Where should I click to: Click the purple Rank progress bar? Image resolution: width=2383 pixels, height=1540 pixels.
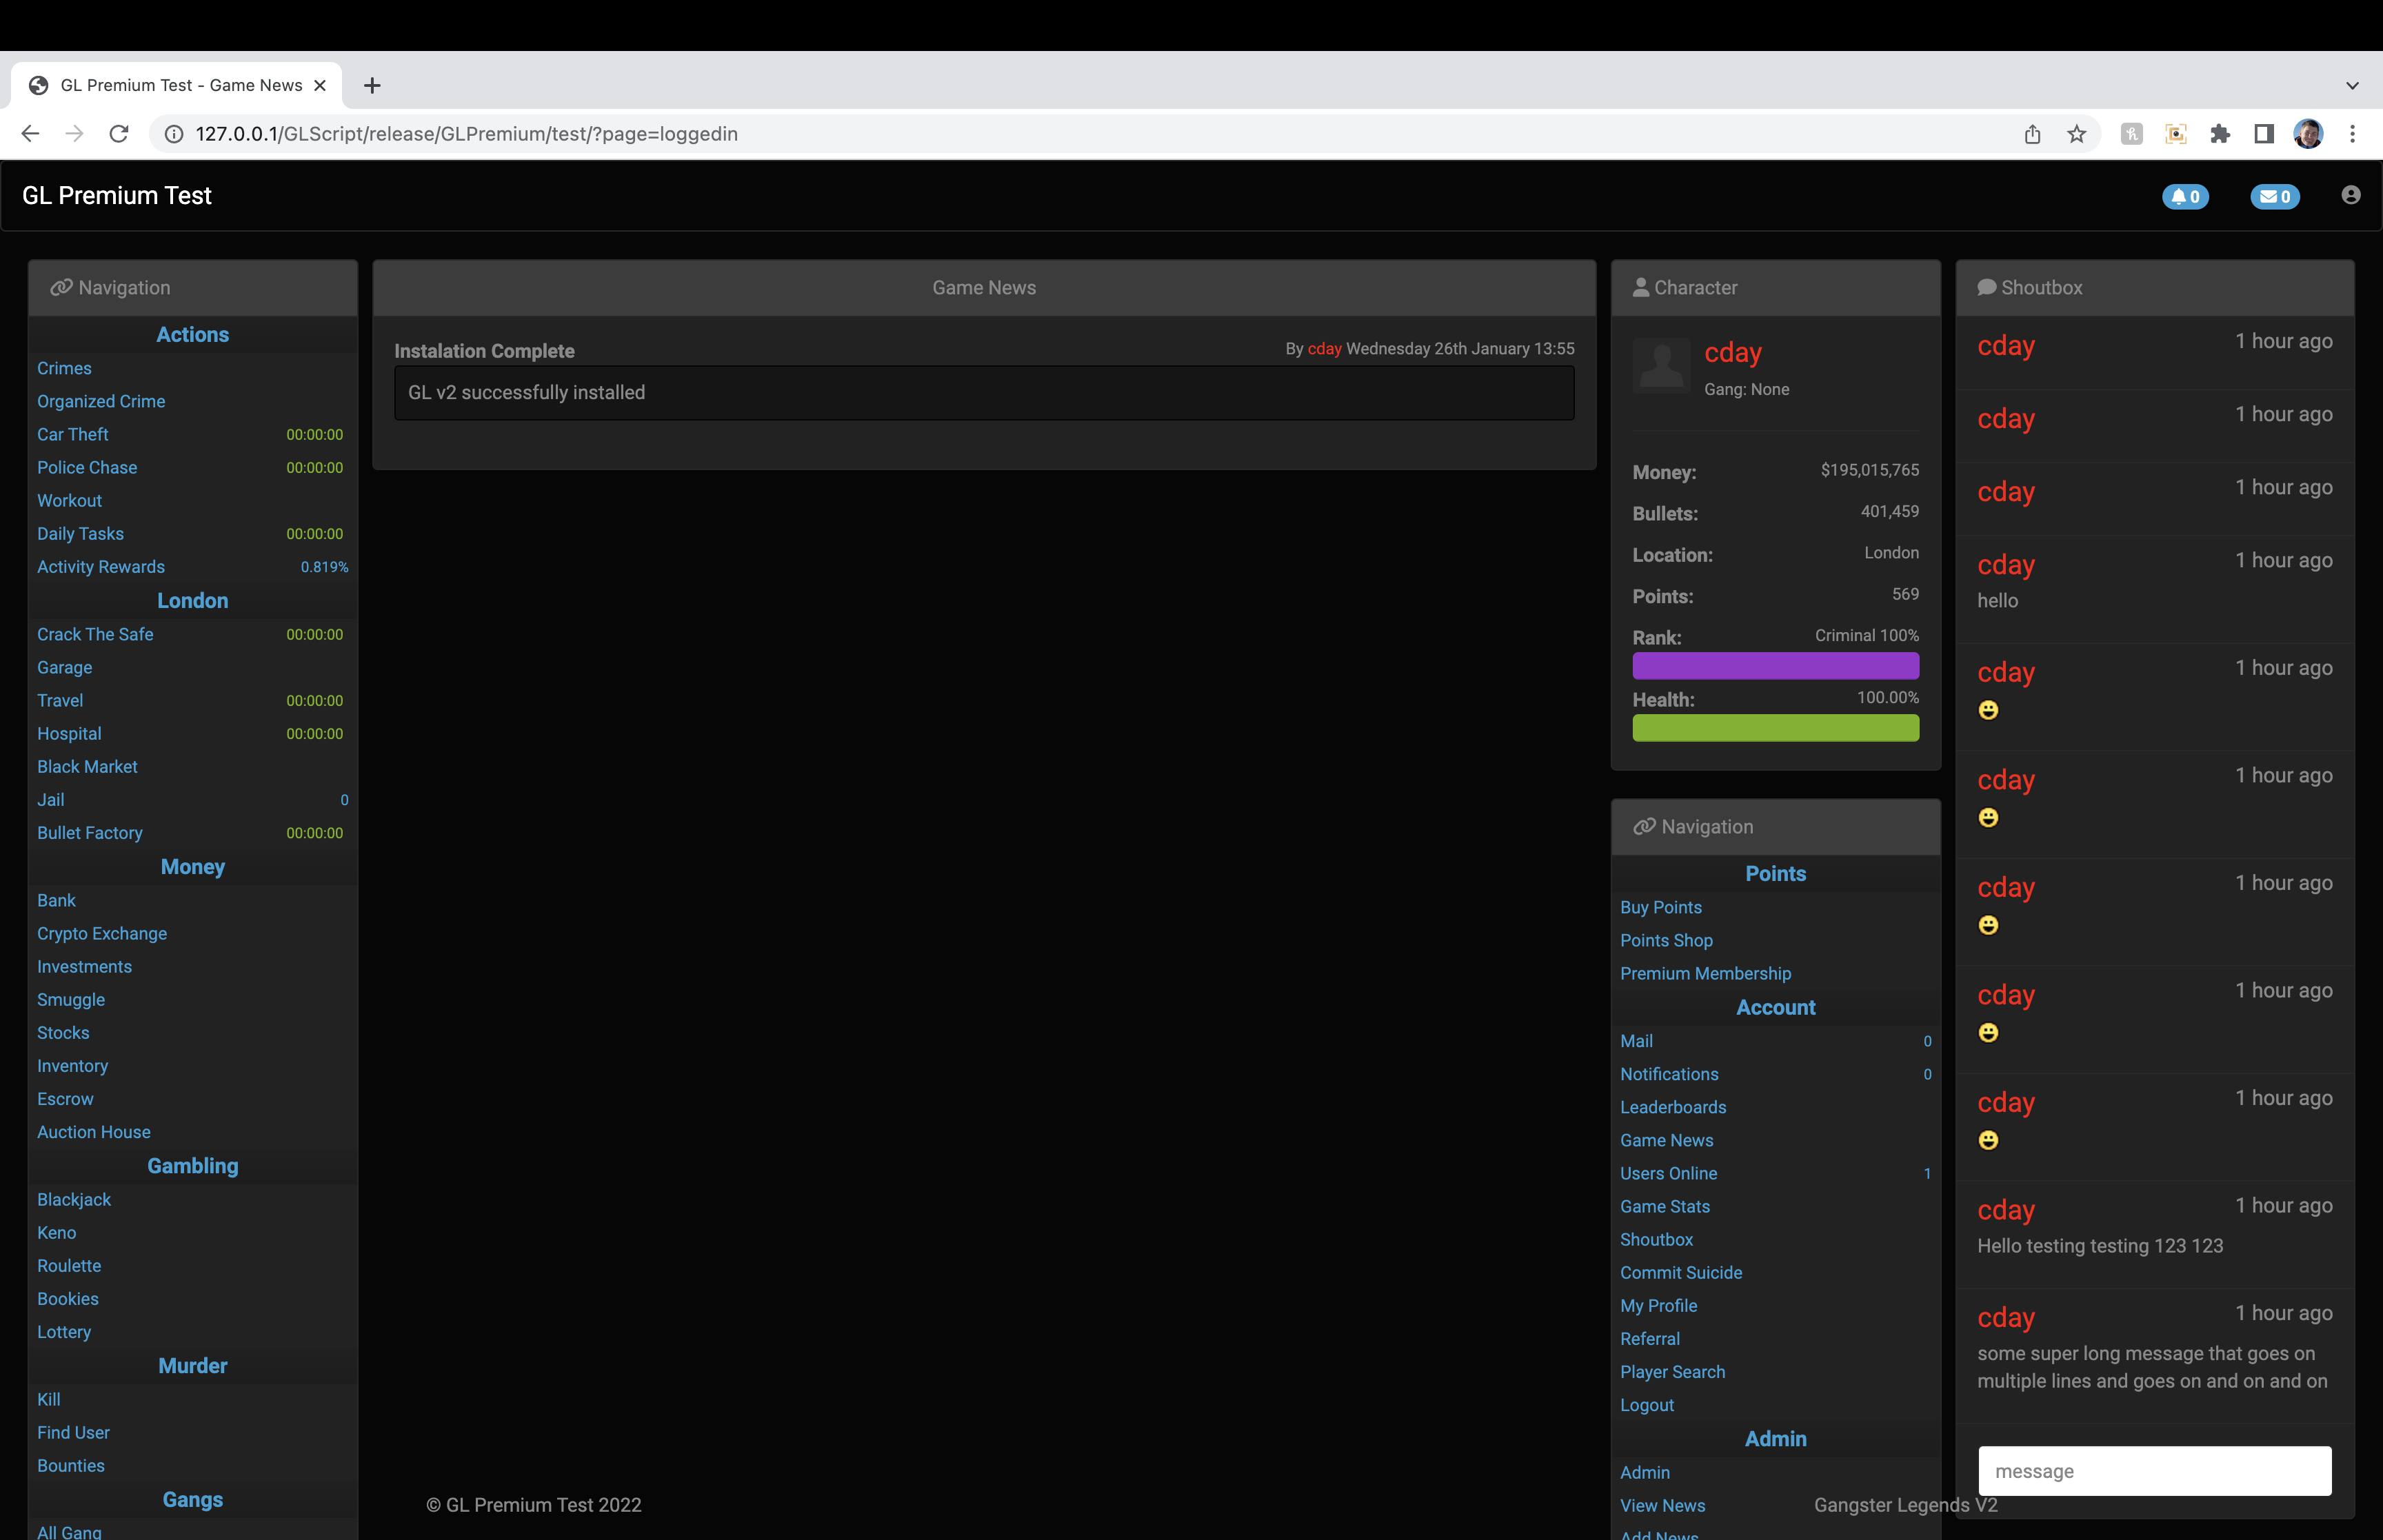(1775, 666)
